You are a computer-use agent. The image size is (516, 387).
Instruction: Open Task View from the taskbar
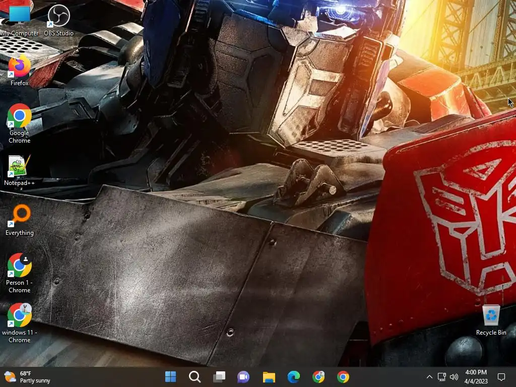click(x=219, y=377)
